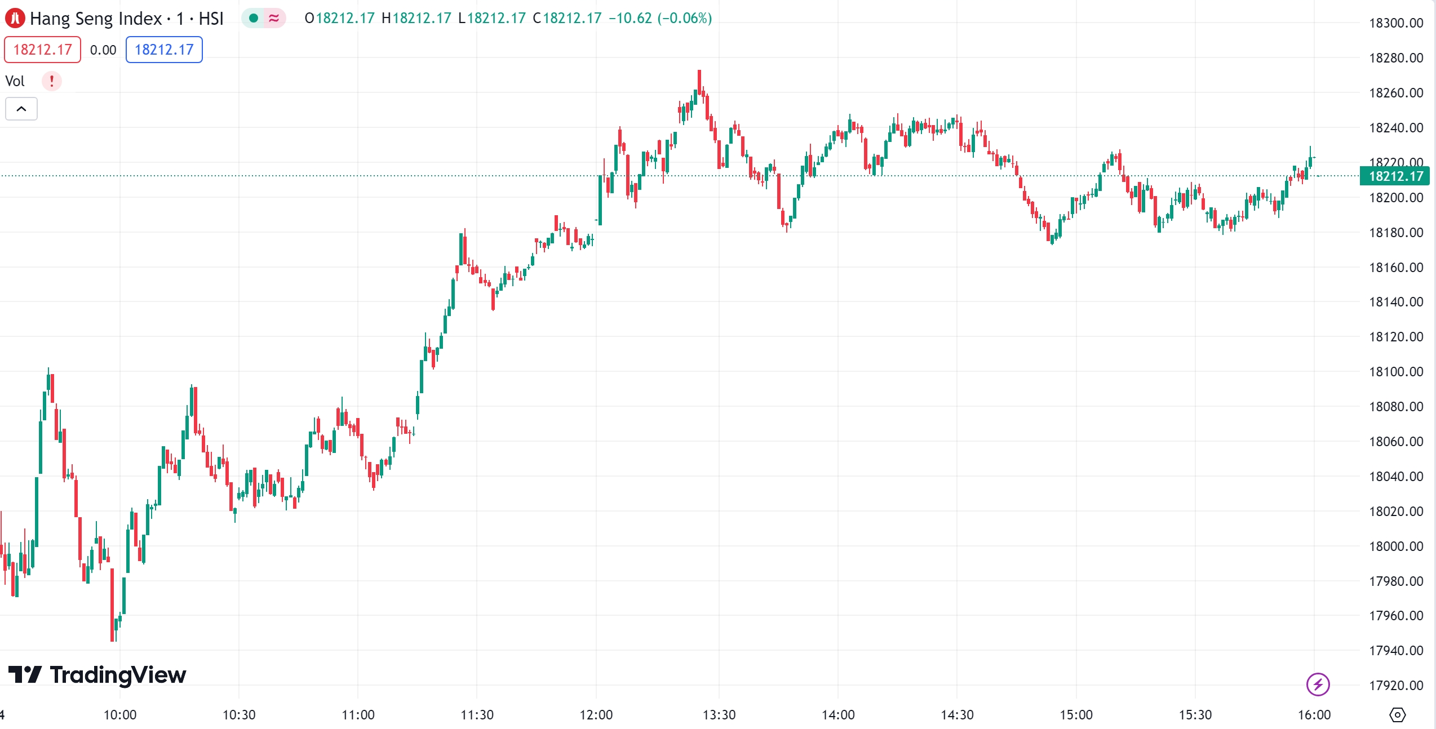Click the green market open status dot

(x=254, y=19)
